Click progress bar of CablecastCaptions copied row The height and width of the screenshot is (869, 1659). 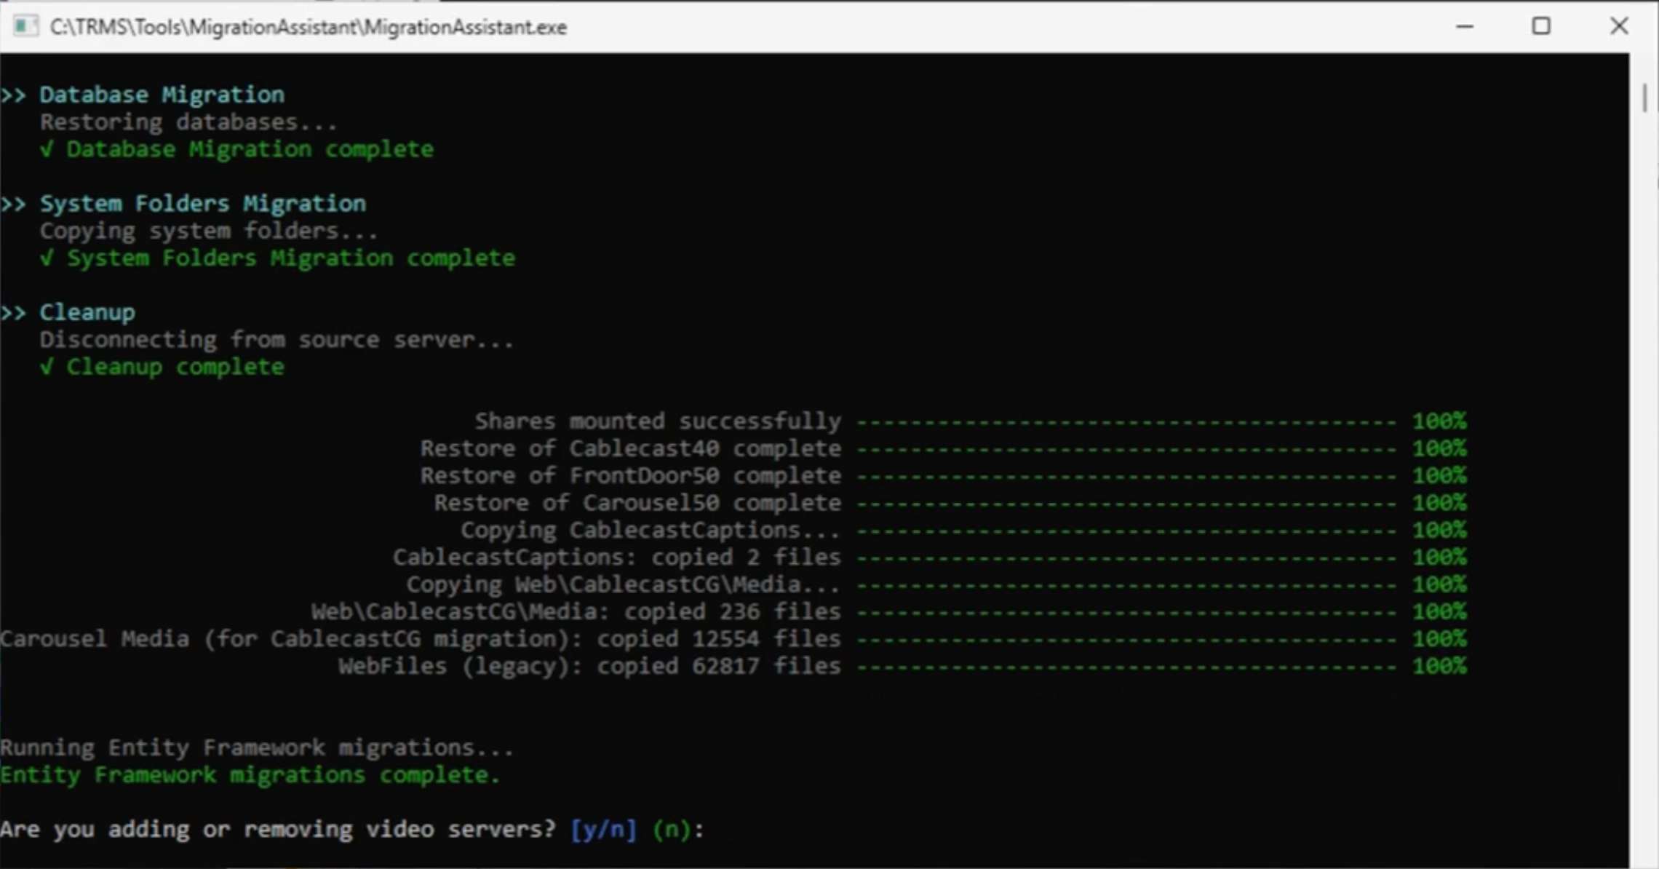(1126, 558)
